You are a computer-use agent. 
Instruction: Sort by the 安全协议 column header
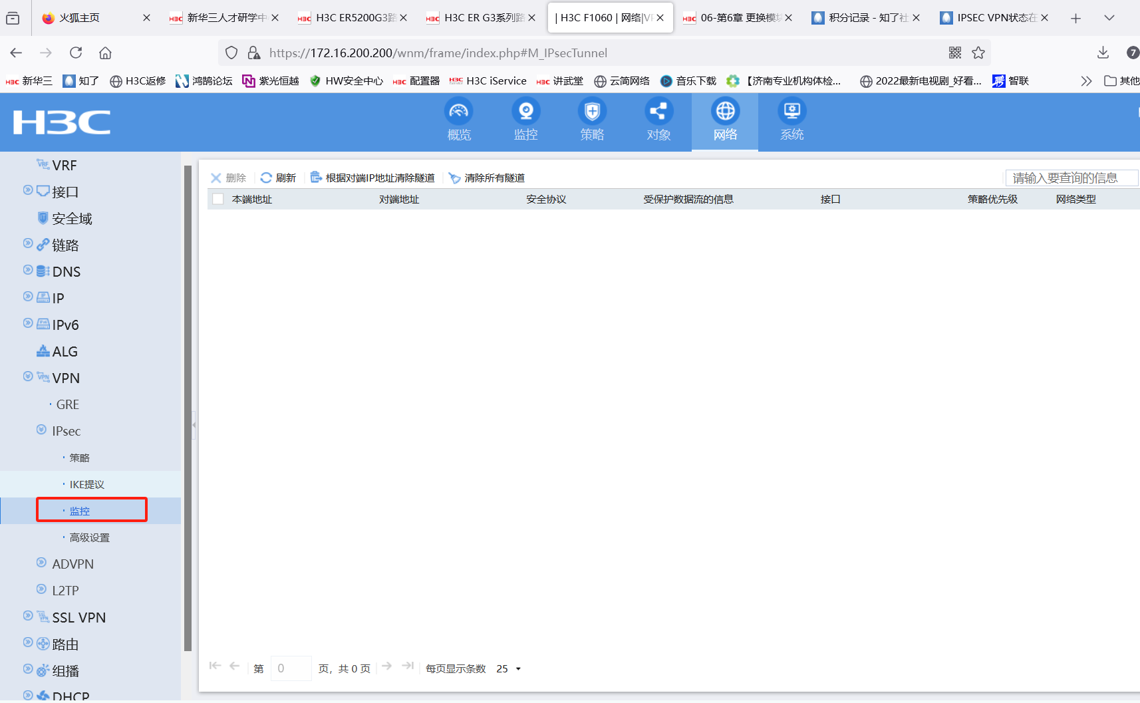(546, 199)
